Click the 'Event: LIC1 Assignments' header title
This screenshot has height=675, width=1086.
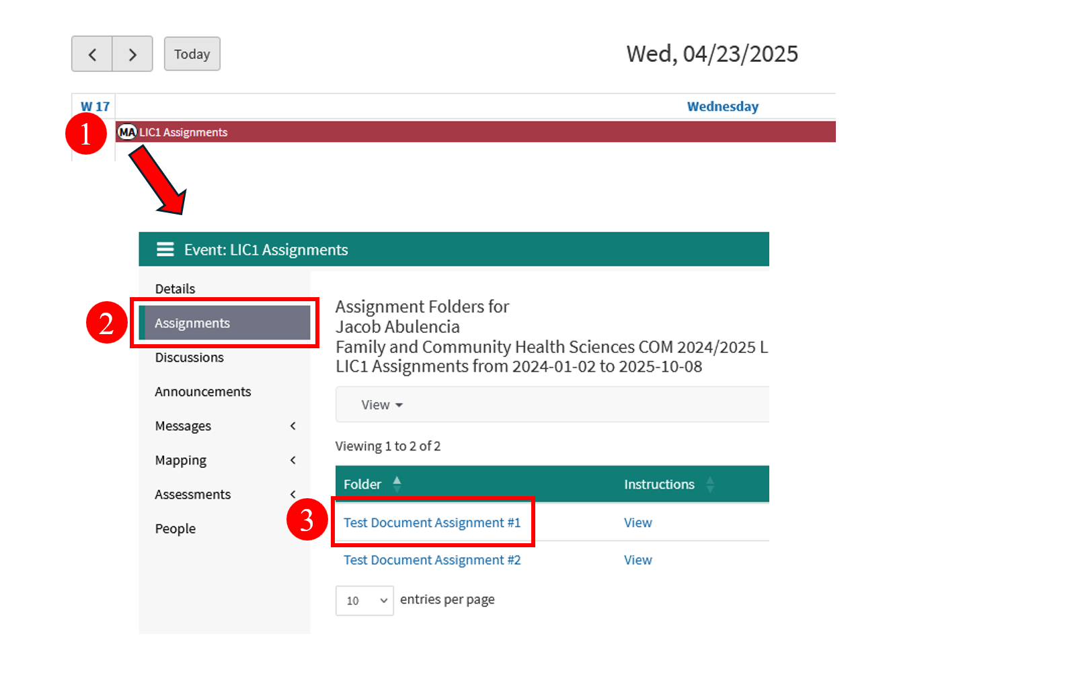(x=266, y=249)
